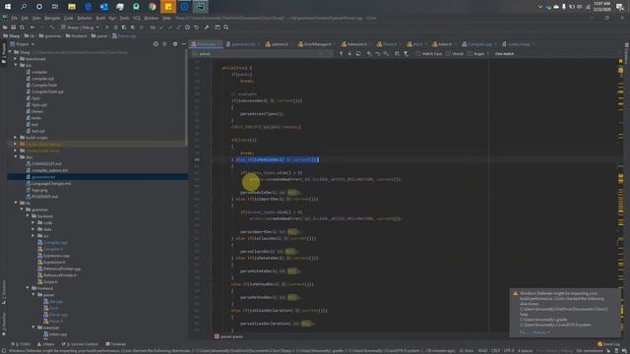Click the Run play icon
Screen dimensions: 630x354
(x=107, y=28)
